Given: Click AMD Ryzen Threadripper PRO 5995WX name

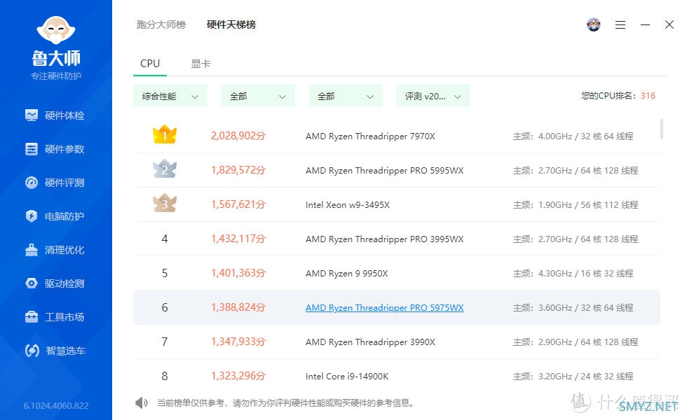Looking at the screenshot, I should [385, 170].
